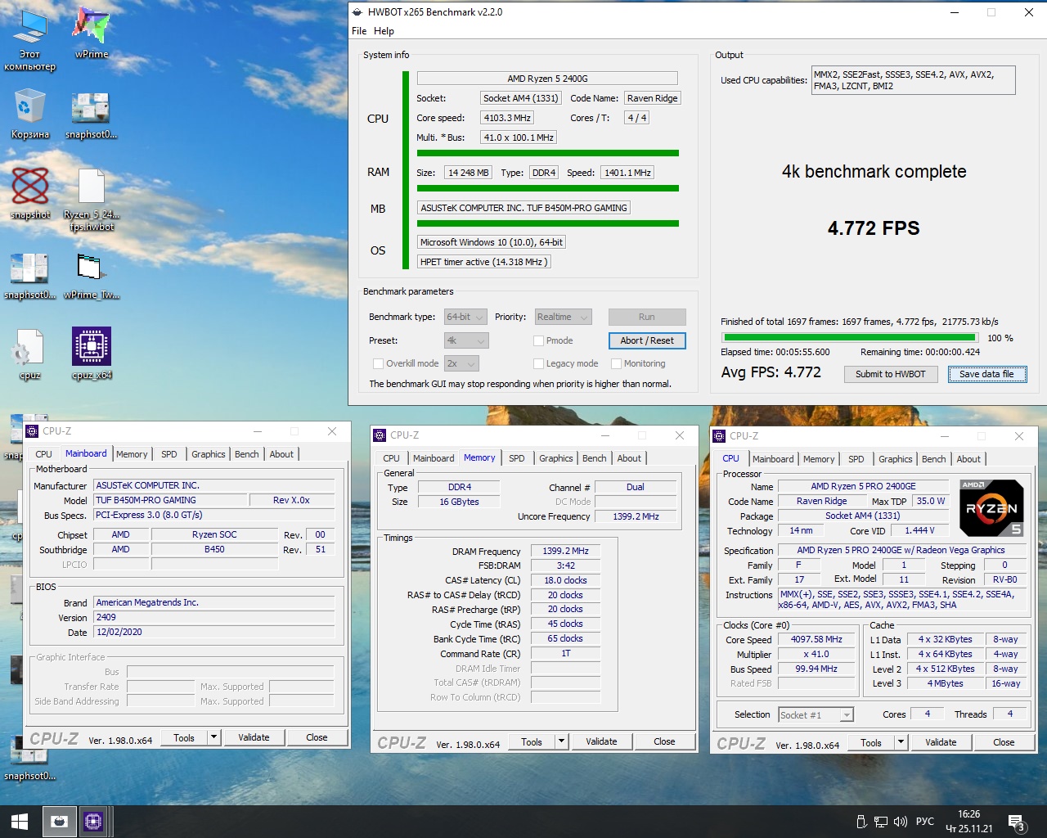Click the AMD Ryzen 5 logo in CPU-Z

[991, 507]
